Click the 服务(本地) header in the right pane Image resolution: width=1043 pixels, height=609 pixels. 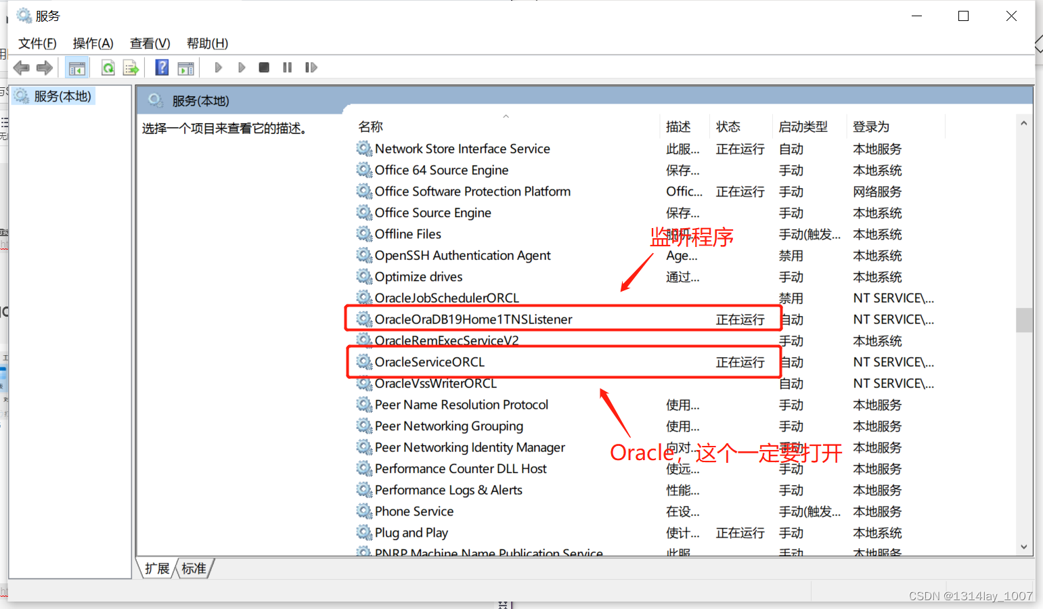tap(200, 101)
